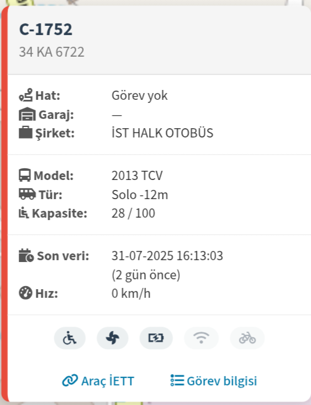Click the speedometer icon beside Hız
The image size is (311, 405).
[x=25, y=293]
